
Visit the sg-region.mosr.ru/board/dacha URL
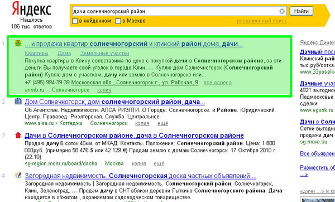(61, 163)
